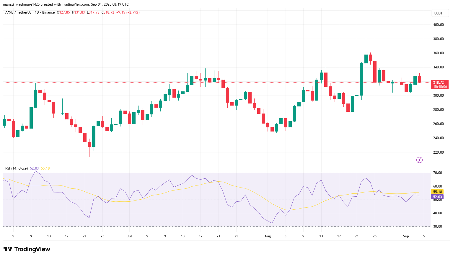Click the −9.15 (−2.79%) change value

click(x=128, y=12)
